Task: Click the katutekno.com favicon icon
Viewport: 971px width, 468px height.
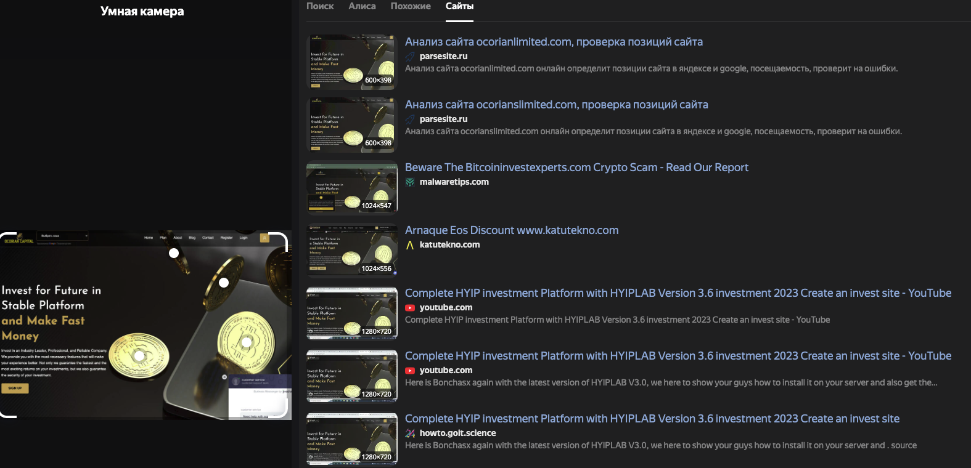Action: coord(410,245)
